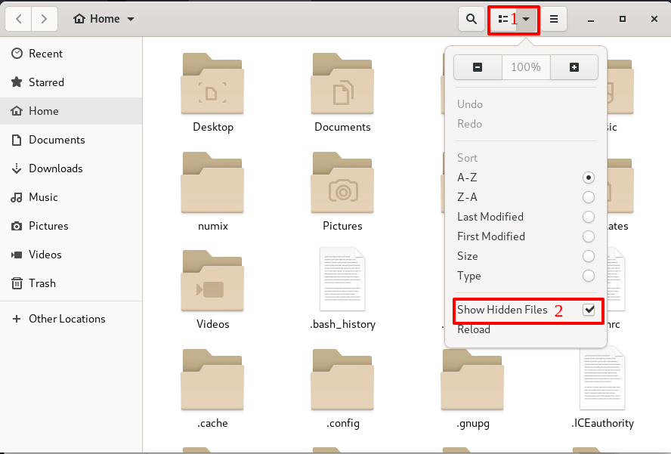Image resolution: width=671 pixels, height=454 pixels.
Task: Open the Pictures folder thumbnail
Action: 342,183
